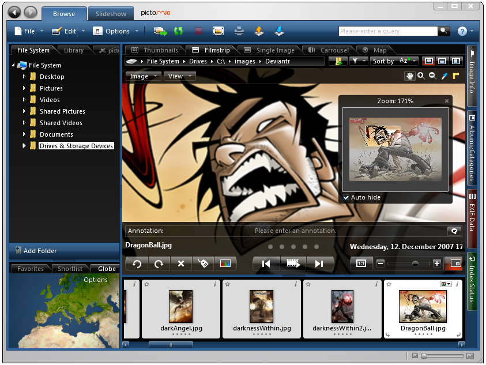
Task: Select the zoom out magnifier tool
Action: 433,76
